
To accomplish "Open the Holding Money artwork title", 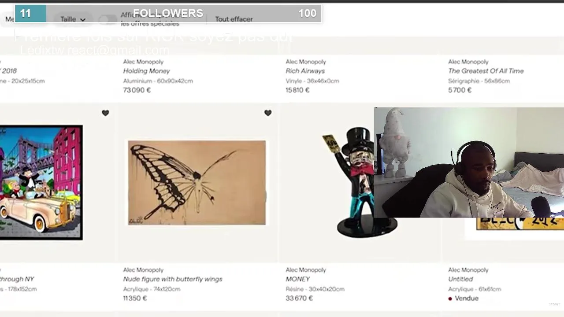I will pyautogui.click(x=146, y=71).
